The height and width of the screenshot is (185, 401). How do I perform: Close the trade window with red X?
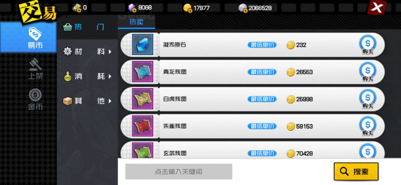pos(377,8)
